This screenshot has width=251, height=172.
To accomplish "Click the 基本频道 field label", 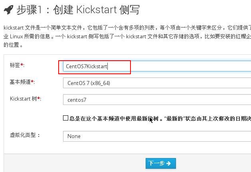I will (x=20, y=82).
